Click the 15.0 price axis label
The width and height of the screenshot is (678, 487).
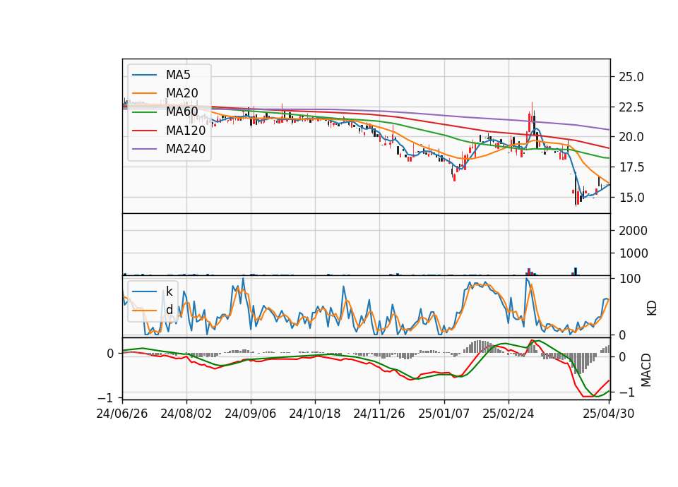click(631, 198)
